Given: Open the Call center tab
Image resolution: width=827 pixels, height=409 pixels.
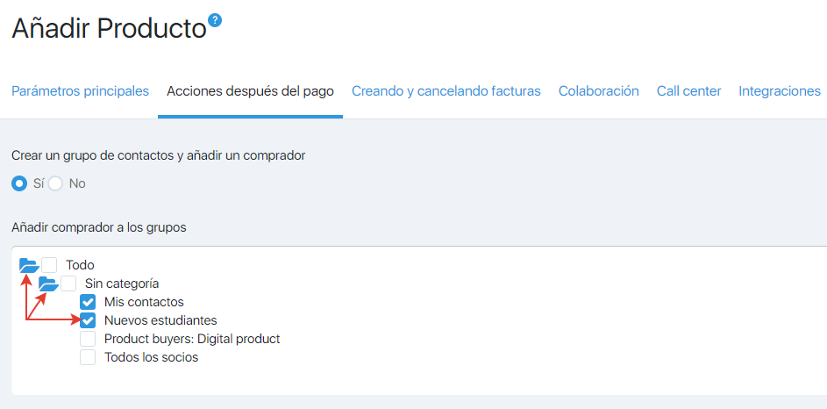Looking at the screenshot, I should (x=688, y=90).
